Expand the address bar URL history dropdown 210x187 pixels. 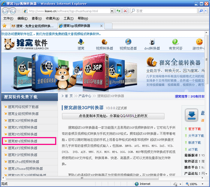tap(112, 11)
